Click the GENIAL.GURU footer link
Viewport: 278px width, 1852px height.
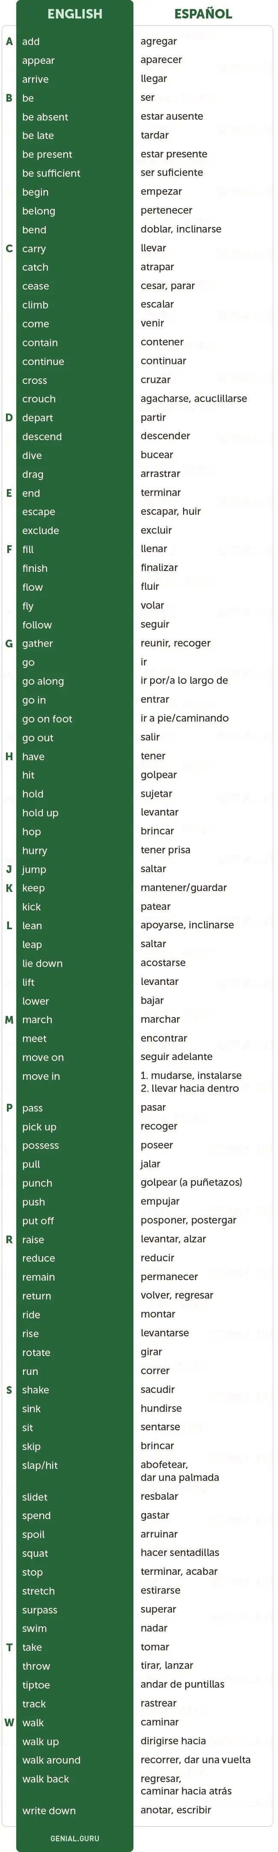pyautogui.click(x=74, y=1838)
